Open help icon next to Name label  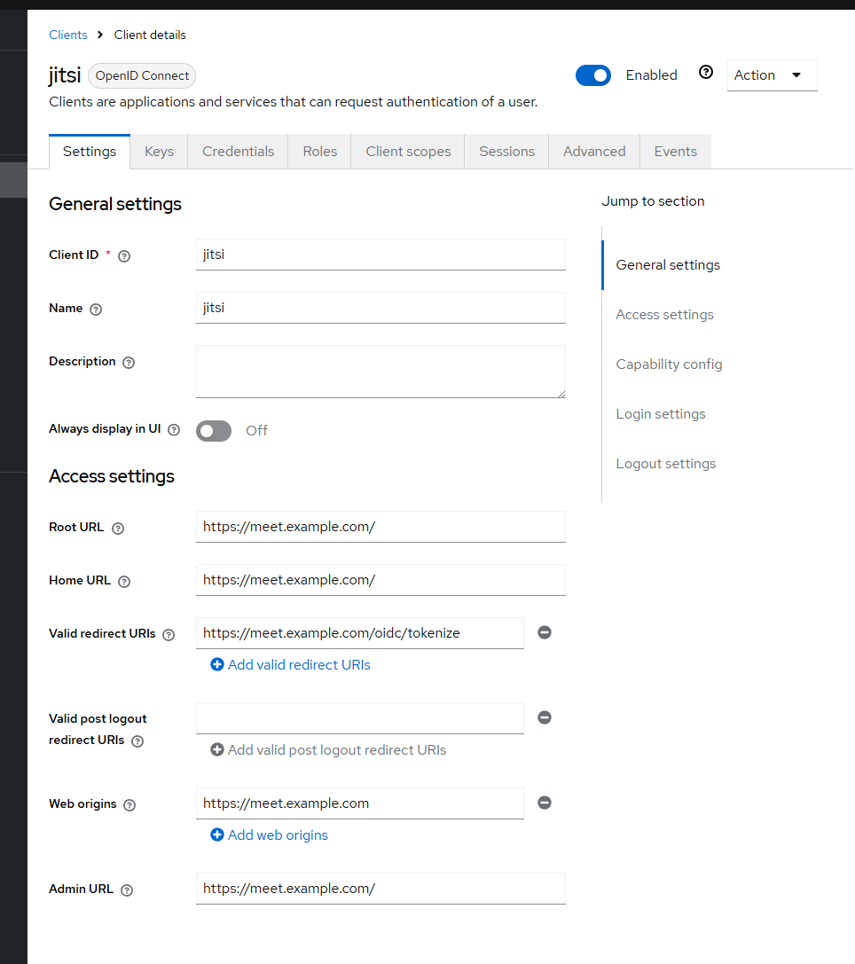(x=96, y=310)
